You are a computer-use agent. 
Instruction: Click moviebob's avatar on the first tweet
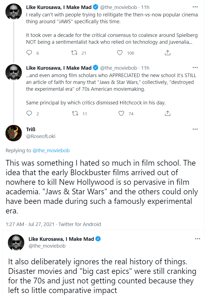[x=14, y=12]
